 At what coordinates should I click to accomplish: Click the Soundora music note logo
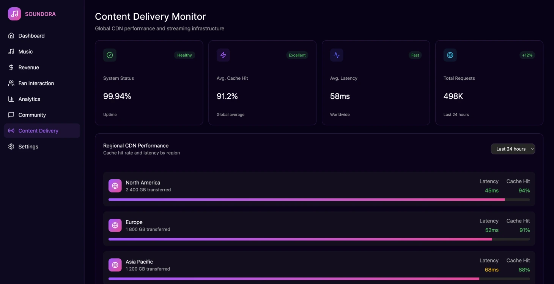click(14, 14)
